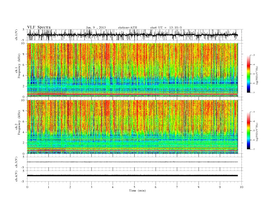272x210 pixels.
Task: Click the "station=ATH" header label
Action: [127, 27]
